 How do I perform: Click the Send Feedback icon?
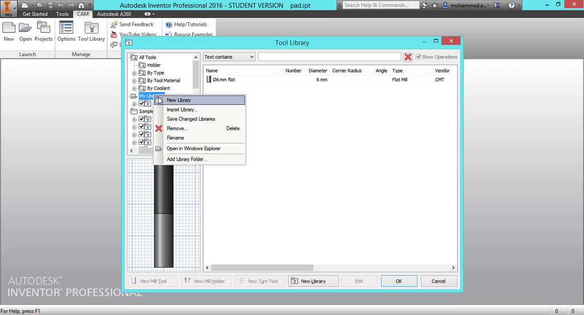click(114, 24)
